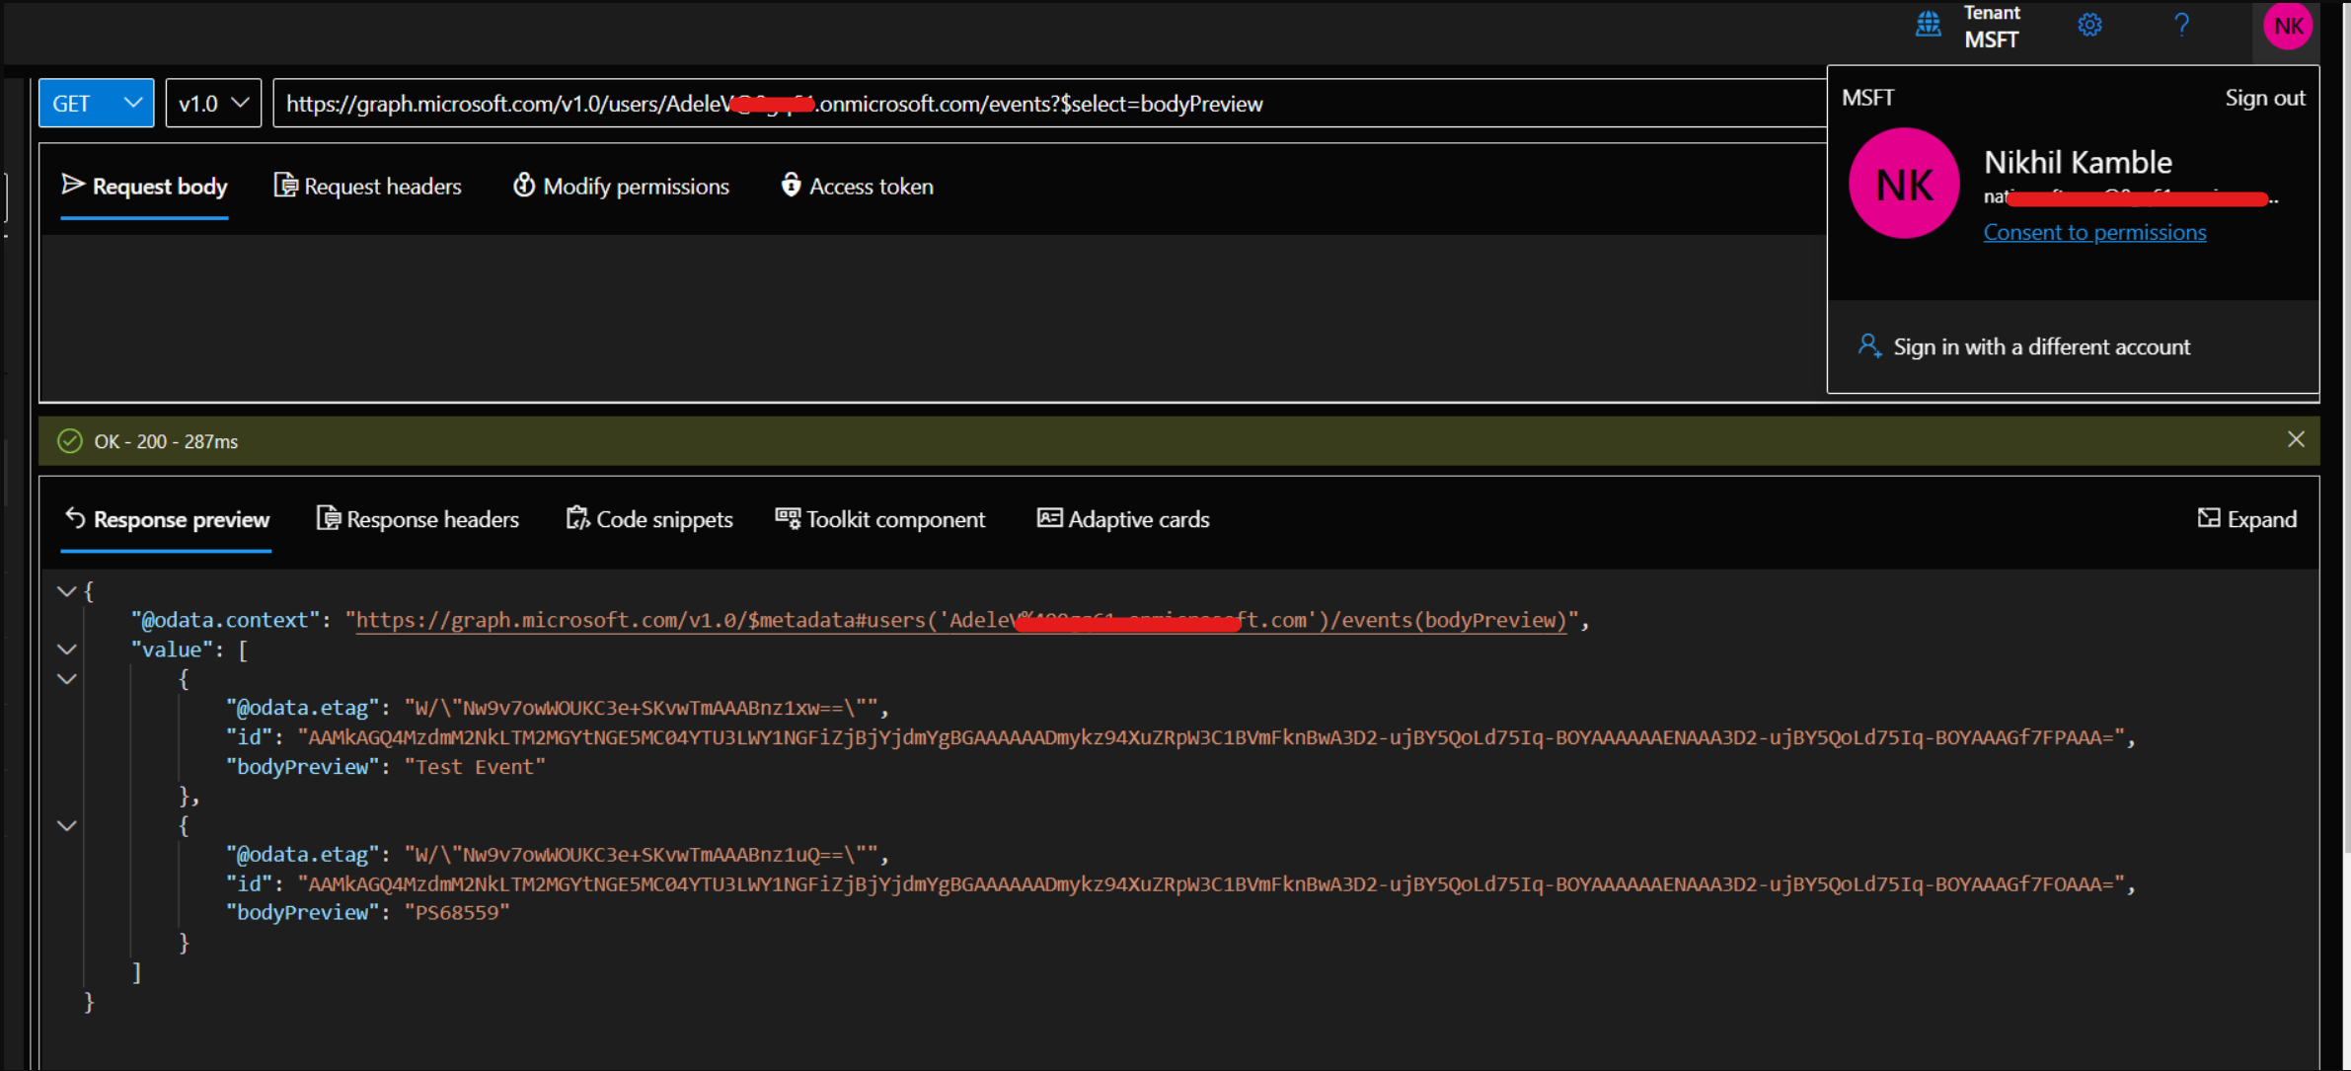Open the Code snippets tab
This screenshot has width=2351, height=1071.
649,519
